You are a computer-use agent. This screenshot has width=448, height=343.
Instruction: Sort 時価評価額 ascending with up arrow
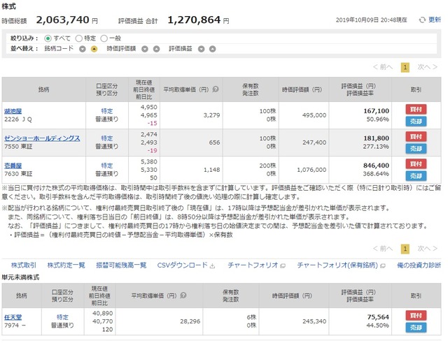[156, 49]
